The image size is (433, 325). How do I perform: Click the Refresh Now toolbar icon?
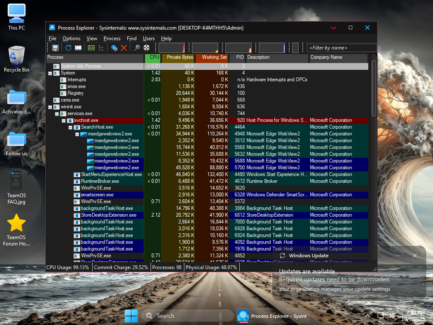click(x=68, y=48)
